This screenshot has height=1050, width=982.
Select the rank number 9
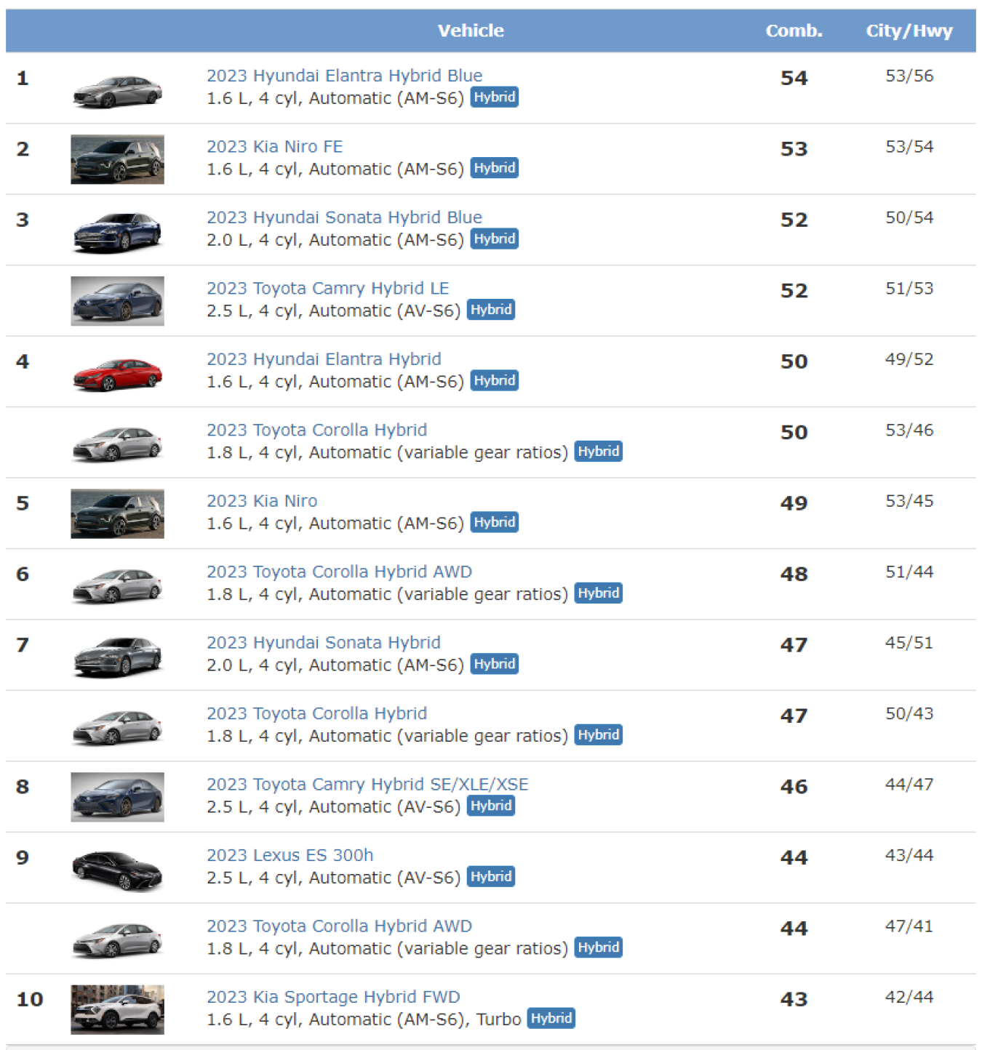click(x=23, y=858)
